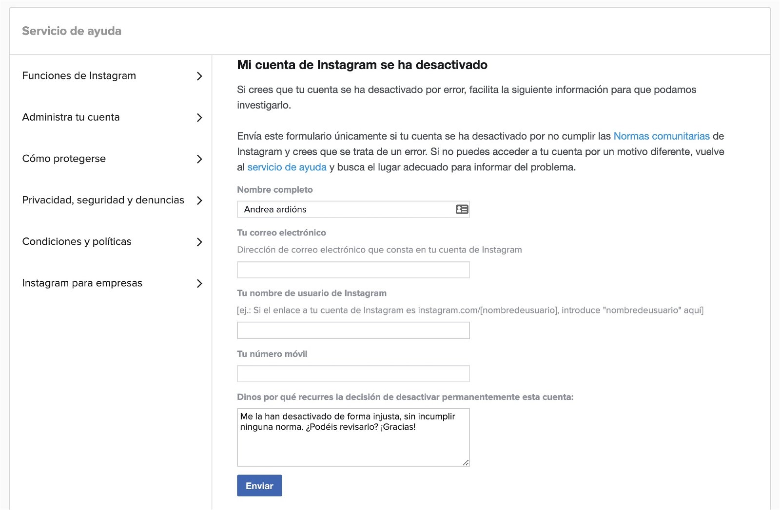Image resolution: width=780 pixels, height=510 pixels.
Task: Click the heading Mi cuenta de Instagram se ha desactivado
Action: click(x=362, y=65)
